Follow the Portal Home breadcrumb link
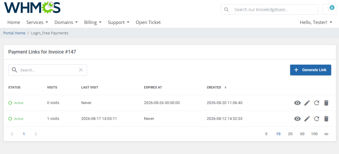Screen dimensions: 339x154 point(14,33)
